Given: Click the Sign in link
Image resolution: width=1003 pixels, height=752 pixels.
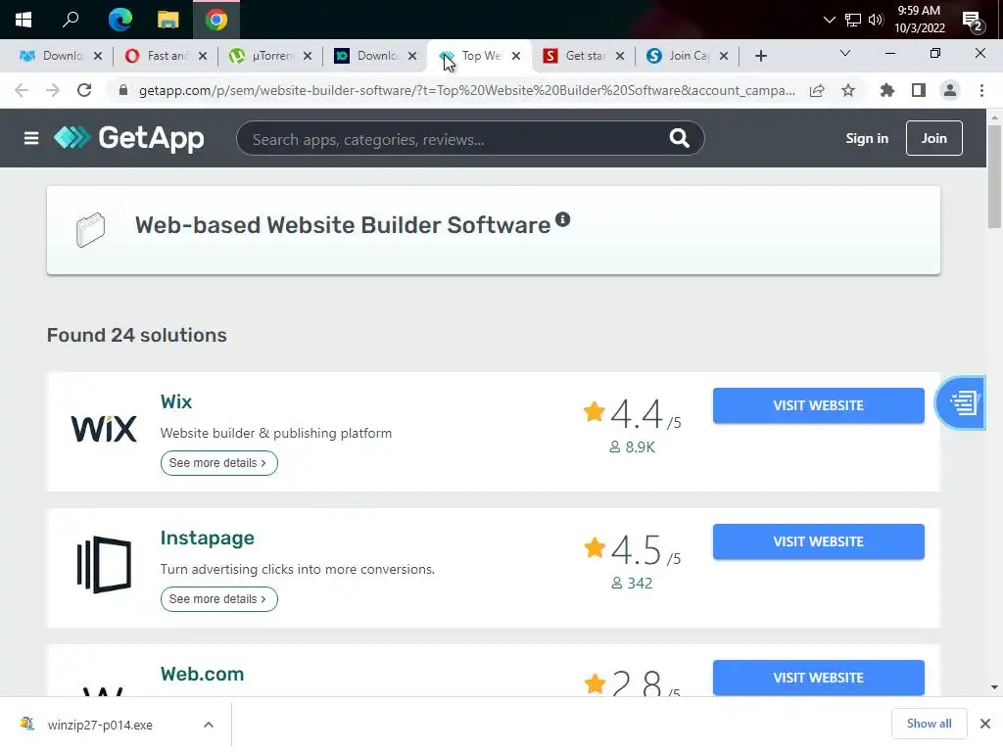Looking at the screenshot, I should pos(867,138).
